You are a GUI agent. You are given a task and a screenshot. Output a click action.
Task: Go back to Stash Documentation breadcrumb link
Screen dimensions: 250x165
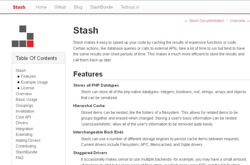pos(204,21)
